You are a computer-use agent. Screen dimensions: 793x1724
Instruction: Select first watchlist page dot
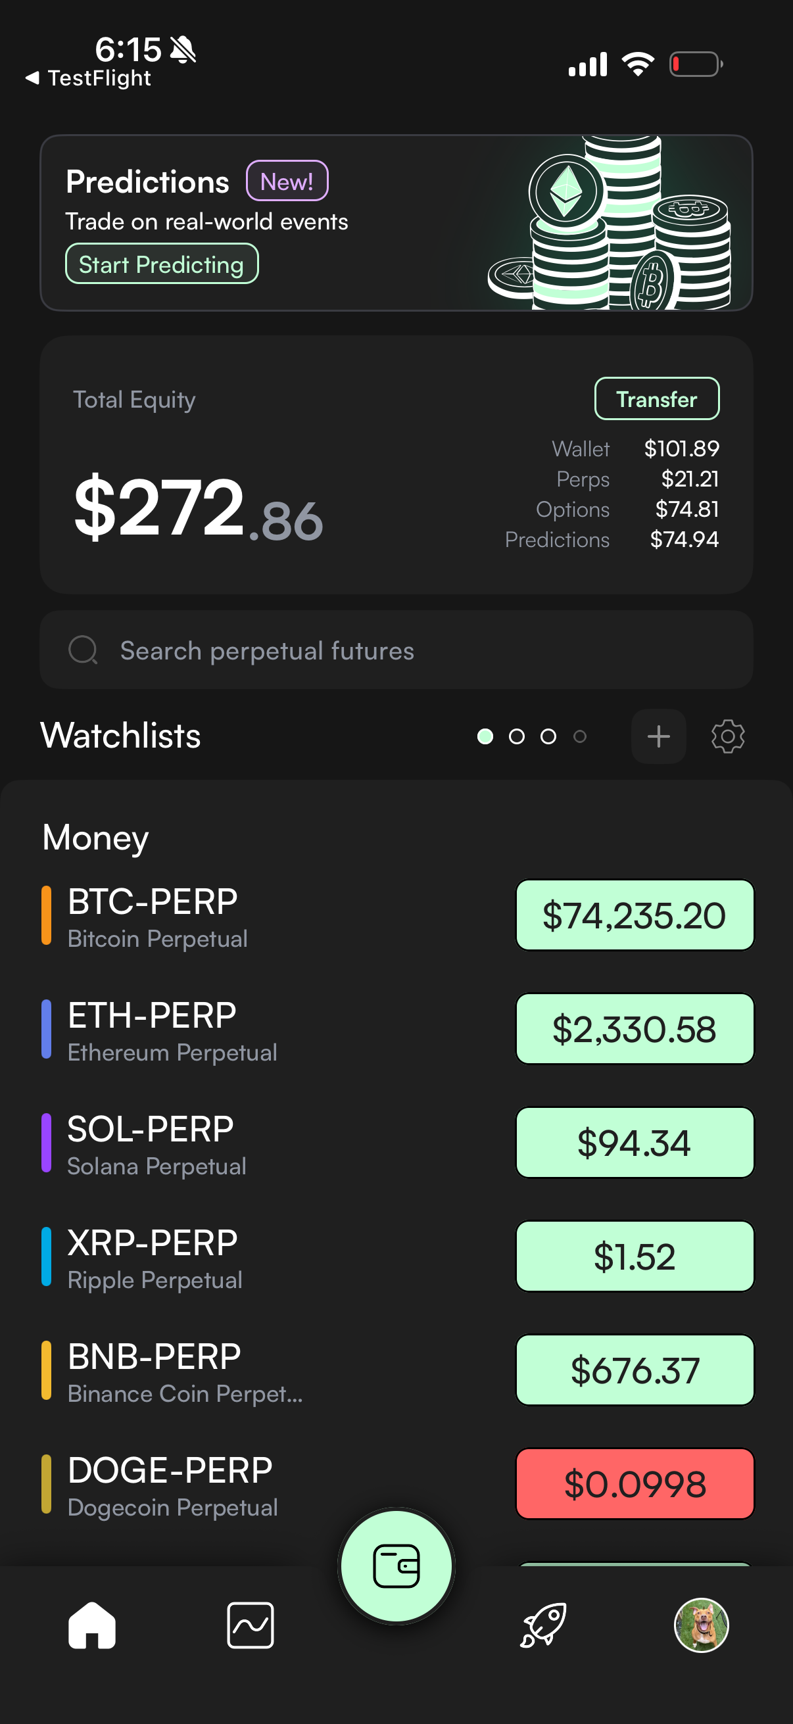pyautogui.click(x=485, y=736)
